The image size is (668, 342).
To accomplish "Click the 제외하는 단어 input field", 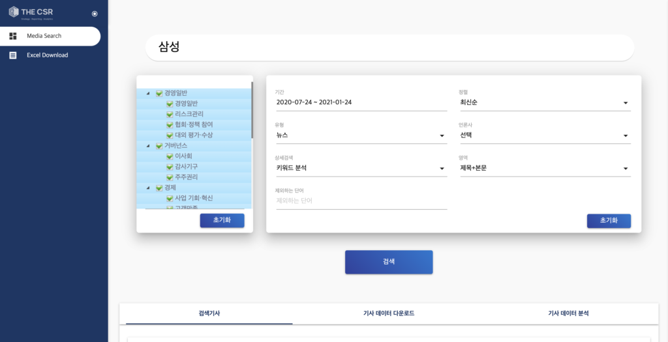I will point(361,201).
